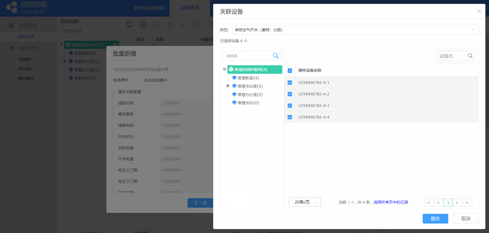The image size is (489, 233).
Task: Click the magnifier icon in 设备名 search
Action: point(470,56)
